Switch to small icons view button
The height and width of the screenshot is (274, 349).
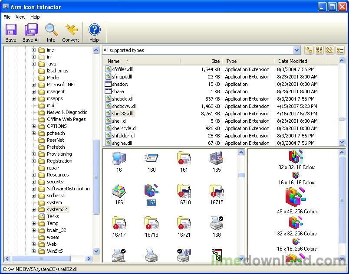click(319, 50)
